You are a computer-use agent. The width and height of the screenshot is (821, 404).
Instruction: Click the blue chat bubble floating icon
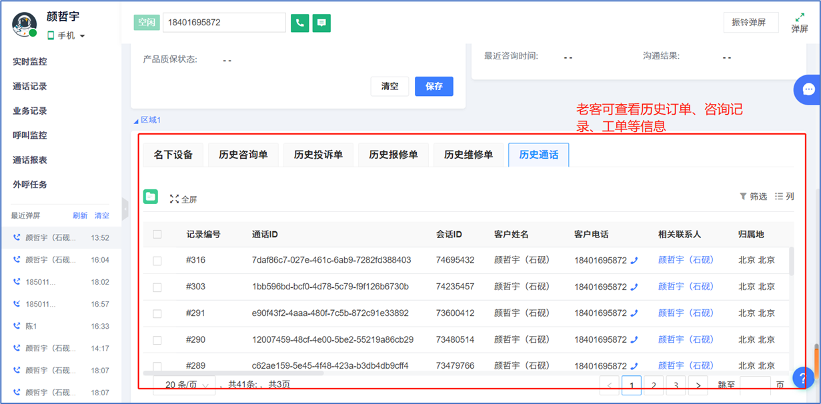pyautogui.click(x=808, y=90)
